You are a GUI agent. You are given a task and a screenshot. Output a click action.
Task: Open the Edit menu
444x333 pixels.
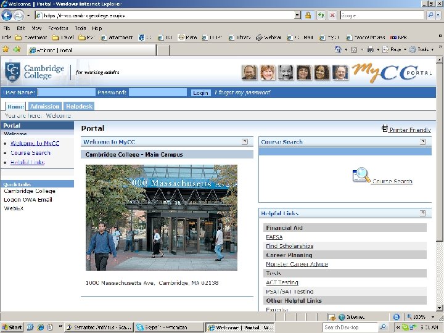21,28
